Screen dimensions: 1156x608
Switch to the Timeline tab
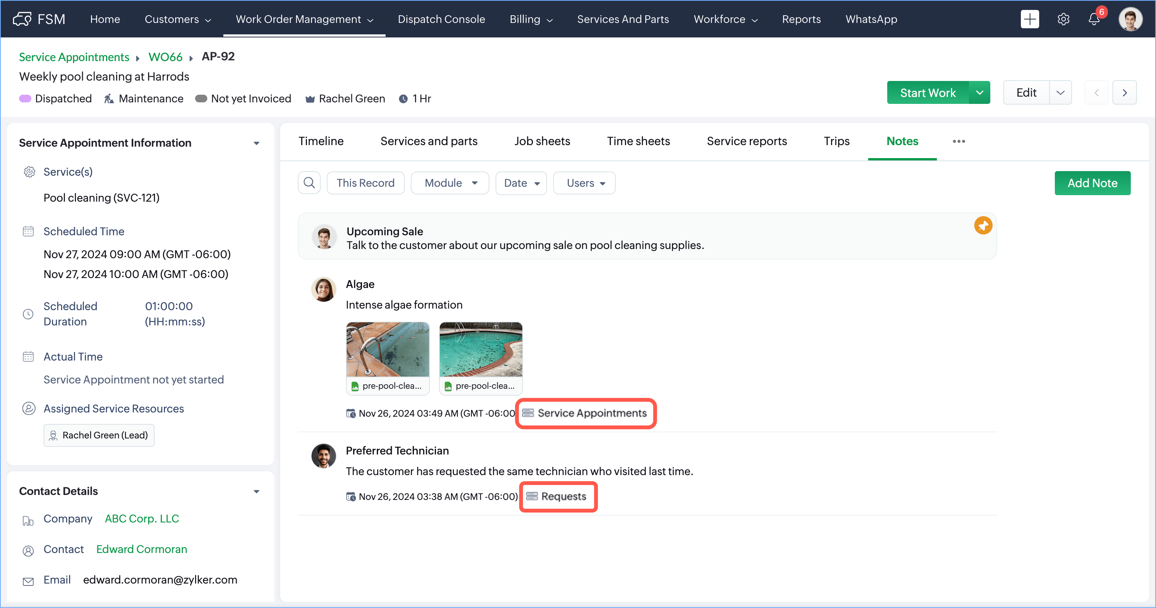(x=321, y=141)
